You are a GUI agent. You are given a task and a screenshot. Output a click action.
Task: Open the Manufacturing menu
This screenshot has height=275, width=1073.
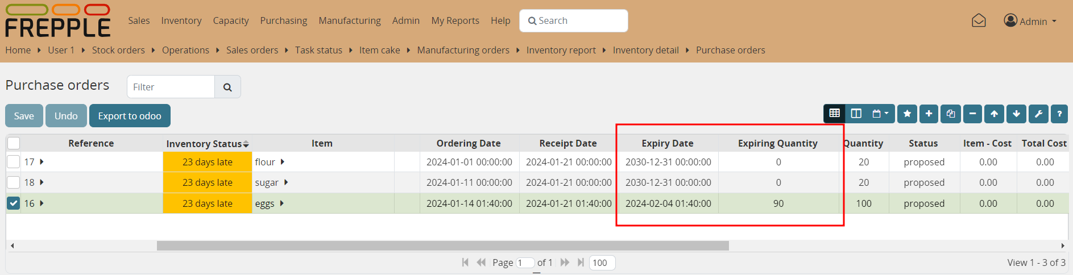coord(350,20)
